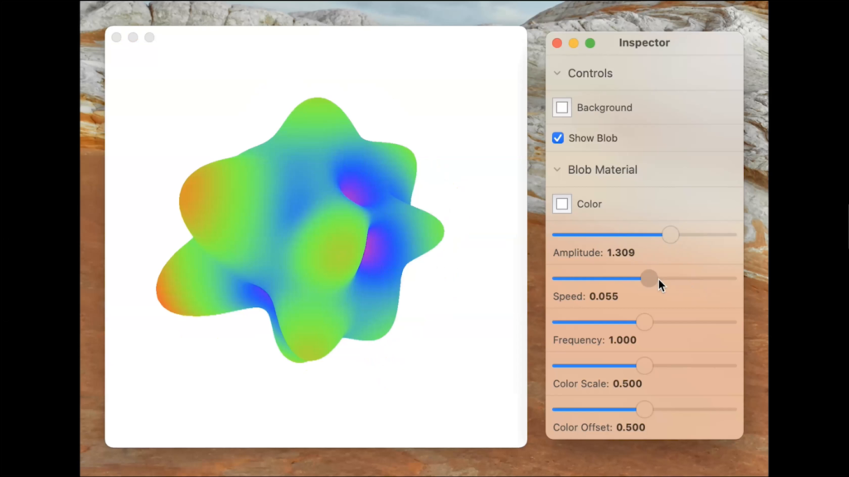Collapse the Blob Material section chevron
The image size is (849, 477).
click(557, 170)
